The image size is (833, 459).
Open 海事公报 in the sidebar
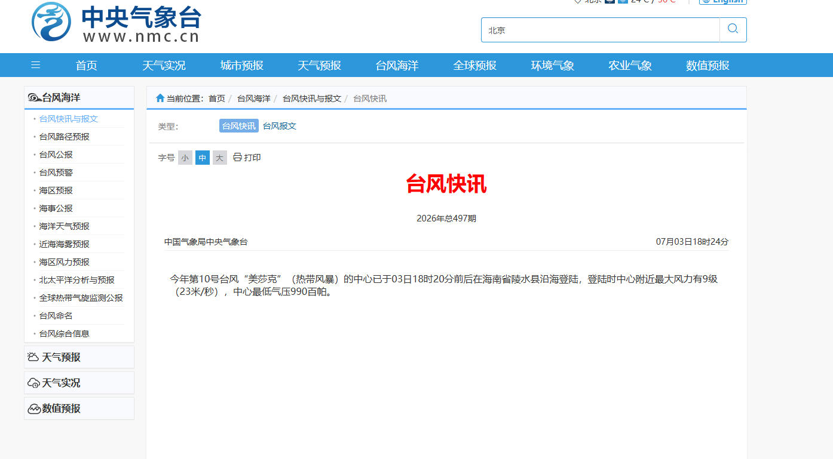56,208
